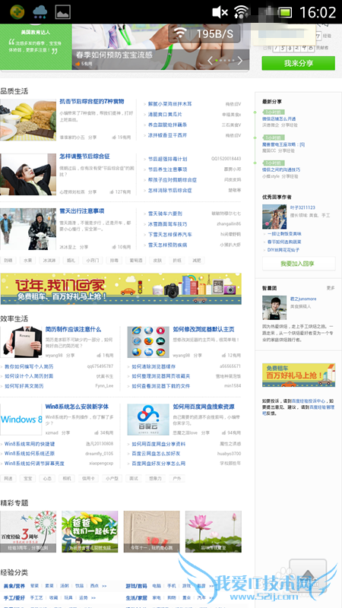Select the 水果 tag
This screenshot has width=342, height=608.
(x=27, y=260)
